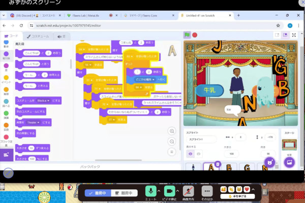Open the Chrome three-dot menu
Image resolution: width=305 pixels, height=203 pixels.
point(298,25)
